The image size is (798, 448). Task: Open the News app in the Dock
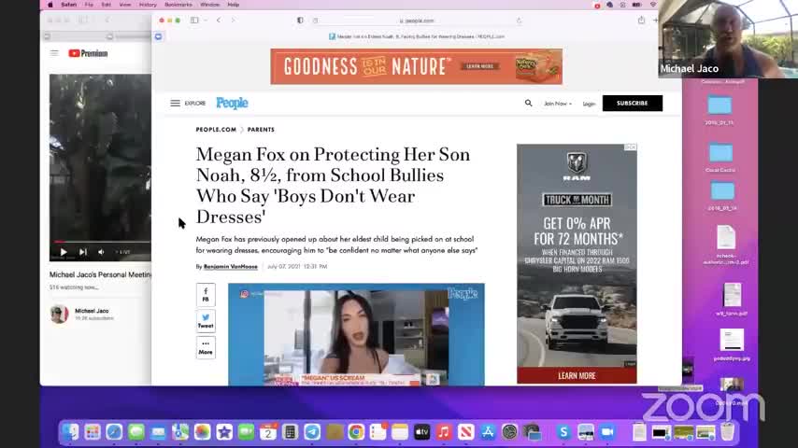point(465,432)
